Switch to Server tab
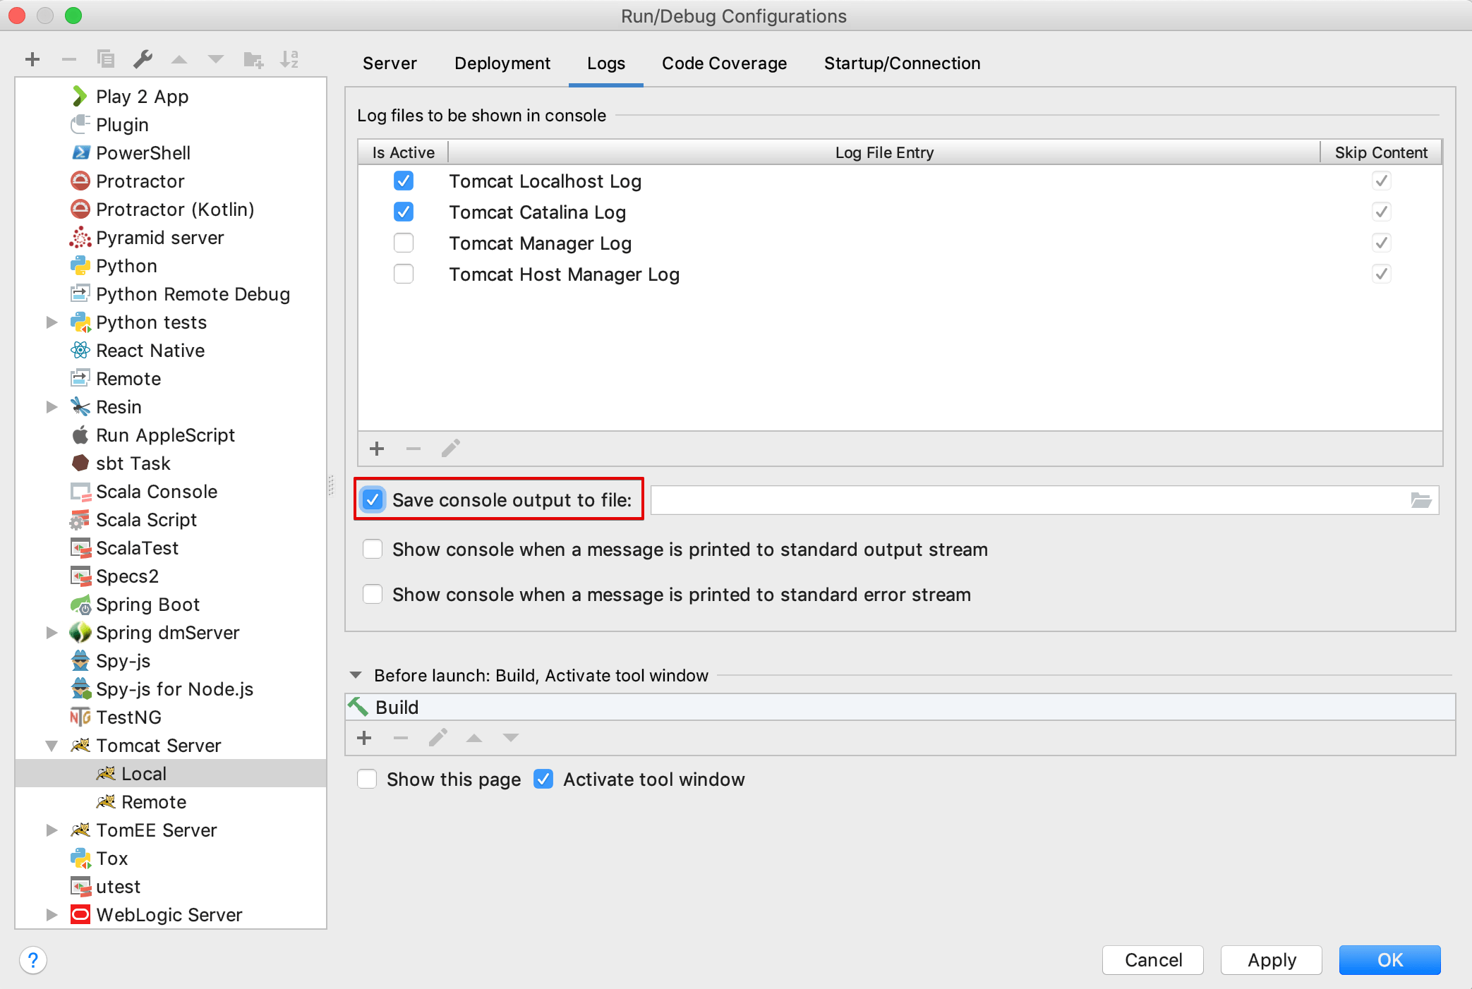Screen dimensions: 1472x989 [390, 63]
